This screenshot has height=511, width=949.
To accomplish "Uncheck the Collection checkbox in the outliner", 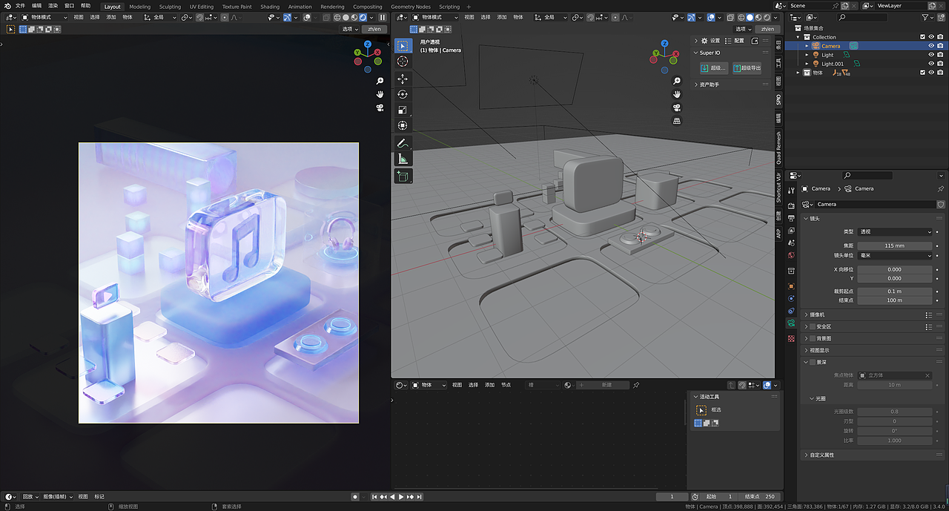I will pos(922,36).
